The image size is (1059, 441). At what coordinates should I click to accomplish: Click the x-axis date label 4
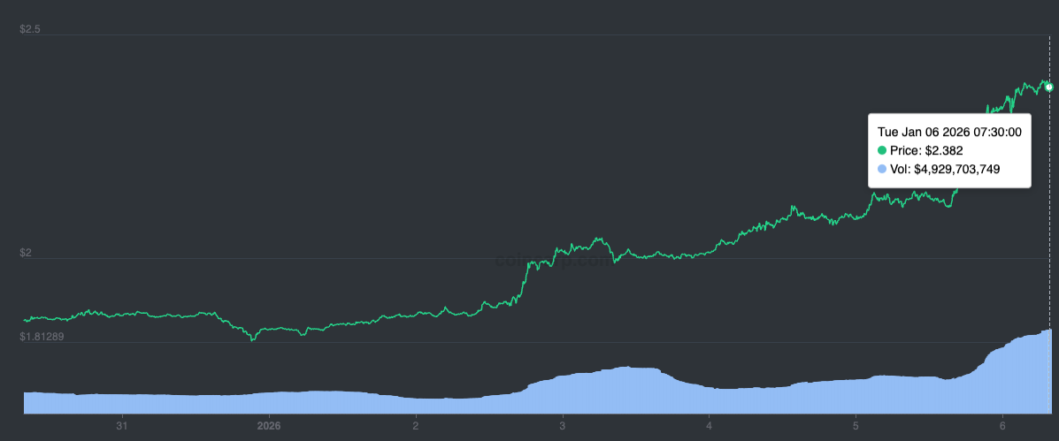coord(710,426)
